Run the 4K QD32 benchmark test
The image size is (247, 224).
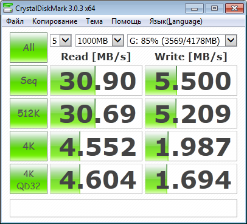click(29, 179)
